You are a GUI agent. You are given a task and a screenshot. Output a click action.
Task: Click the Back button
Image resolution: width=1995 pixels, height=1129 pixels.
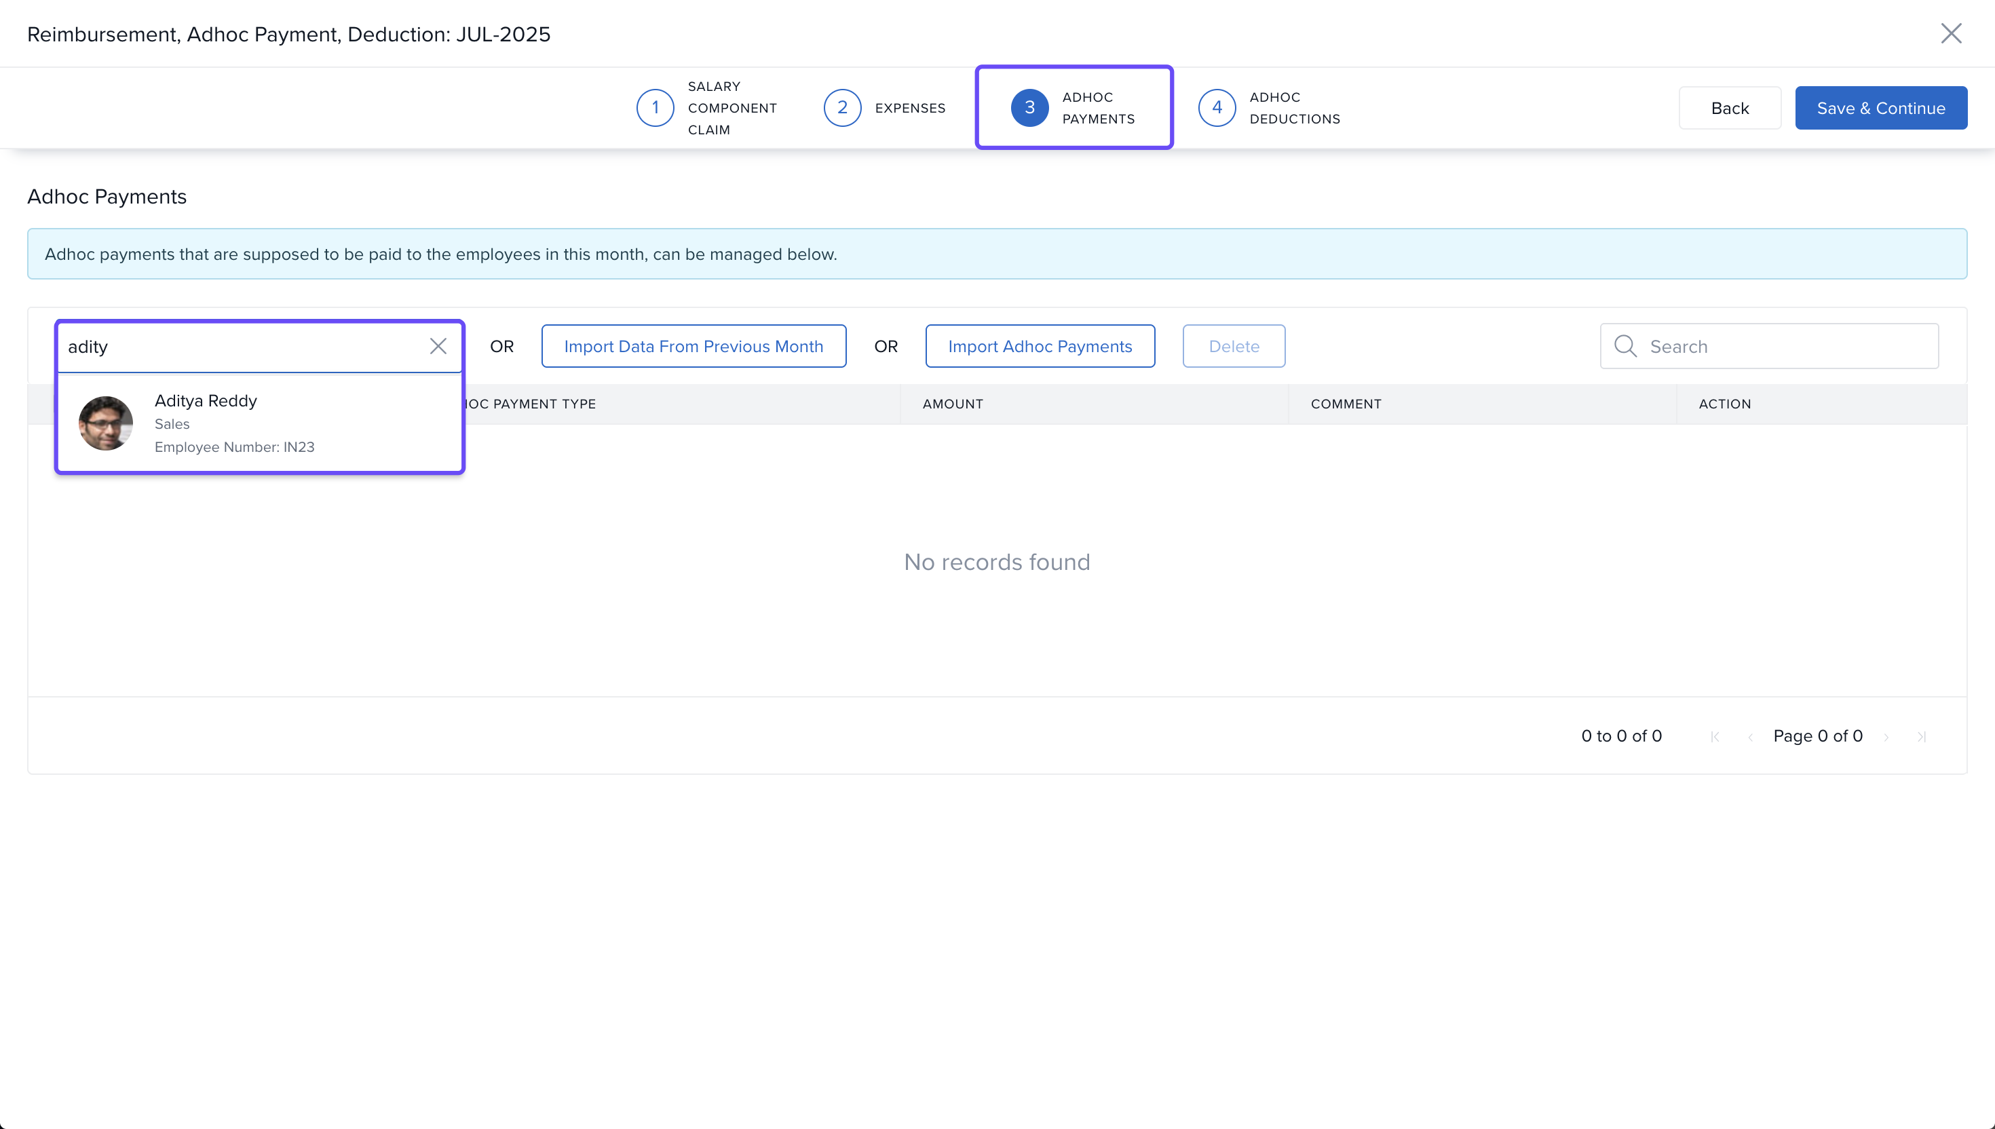pyautogui.click(x=1729, y=108)
